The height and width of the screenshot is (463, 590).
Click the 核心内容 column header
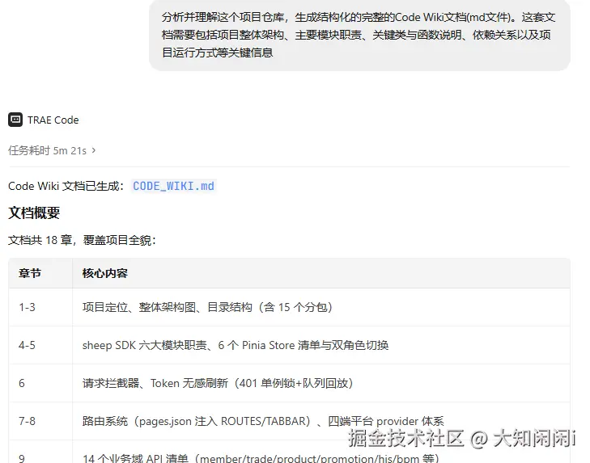(105, 273)
